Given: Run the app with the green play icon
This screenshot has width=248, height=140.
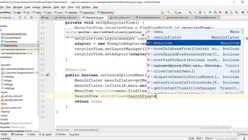Looking at the screenshot, I should (190, 12).
